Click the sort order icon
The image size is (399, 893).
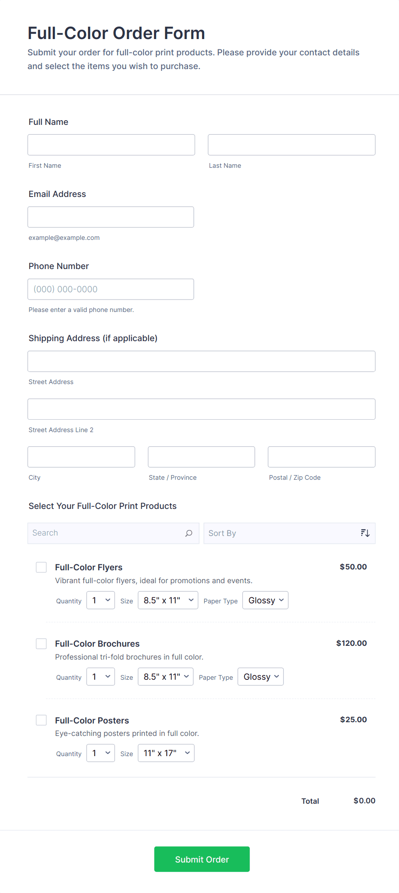pos(365,533)
